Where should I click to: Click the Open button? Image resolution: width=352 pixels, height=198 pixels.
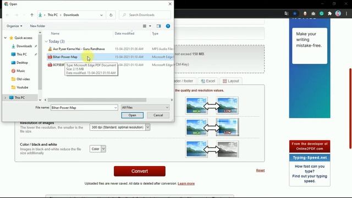pyautogui.click(x=132, y=115)
